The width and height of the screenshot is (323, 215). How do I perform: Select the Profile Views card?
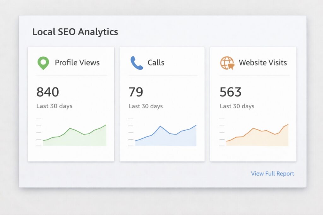point(71,104)
